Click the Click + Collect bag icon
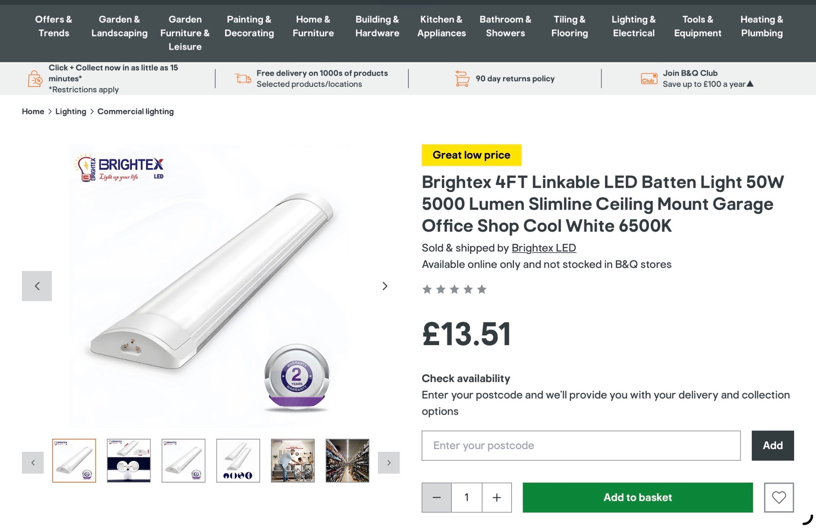Image resolution: width=816 pixels, height=528 pixels. point(35,79)
